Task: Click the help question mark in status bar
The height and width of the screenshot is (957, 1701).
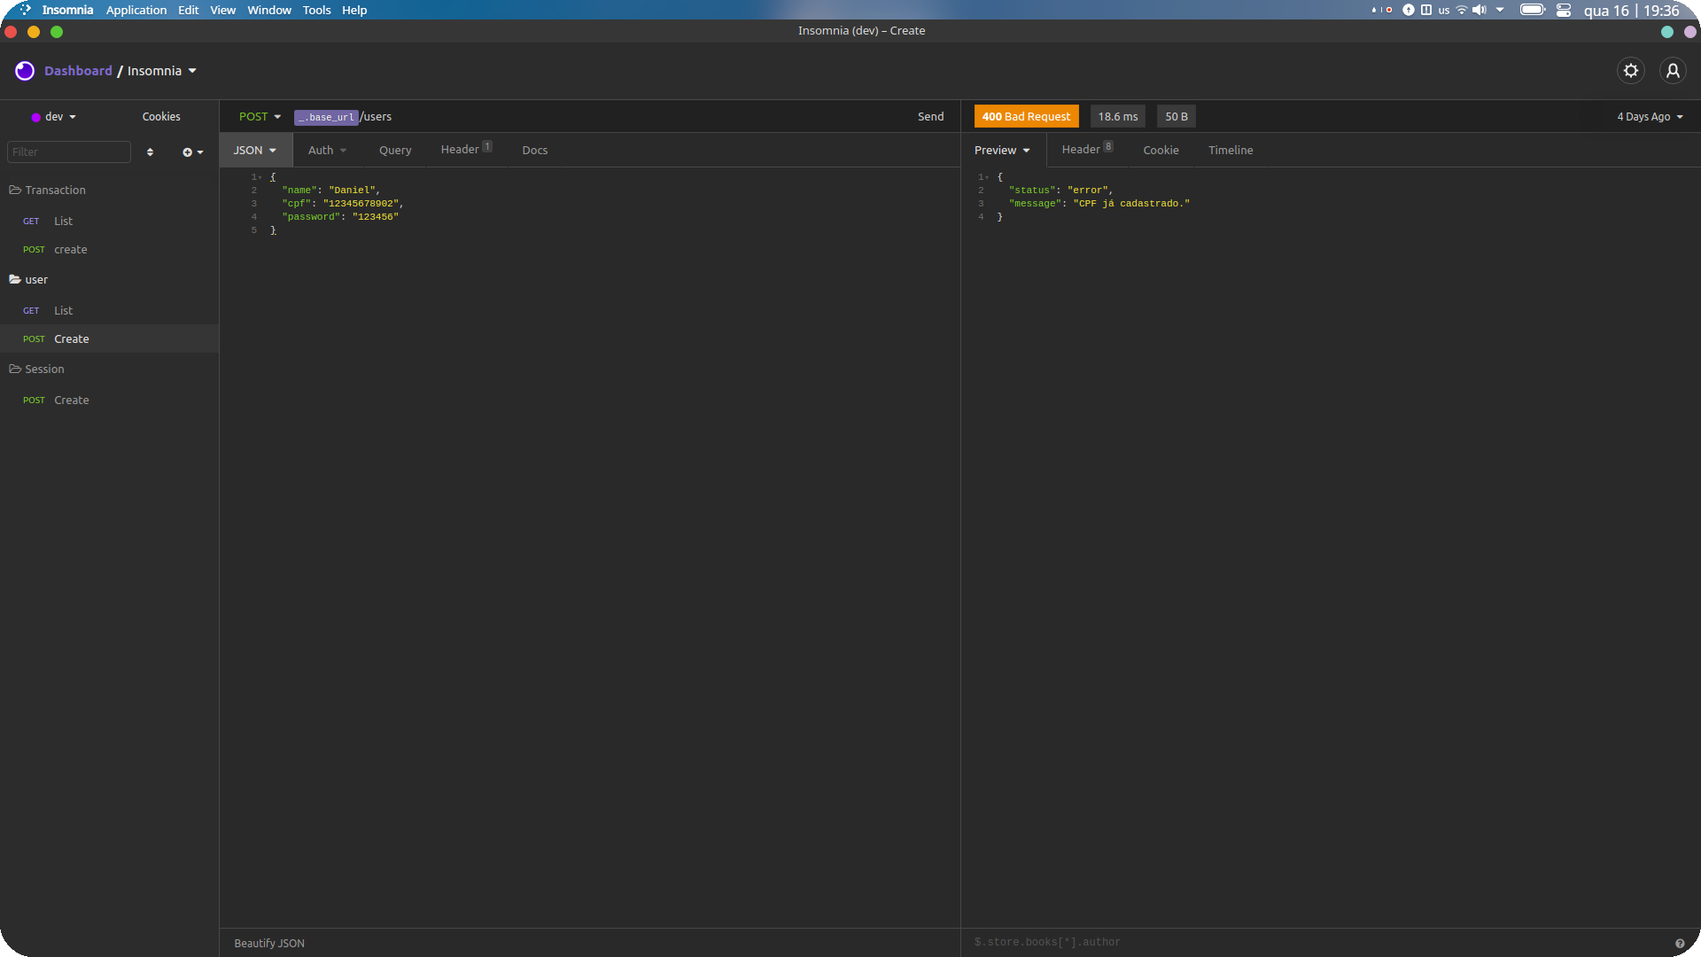Action: point(1681,942)
